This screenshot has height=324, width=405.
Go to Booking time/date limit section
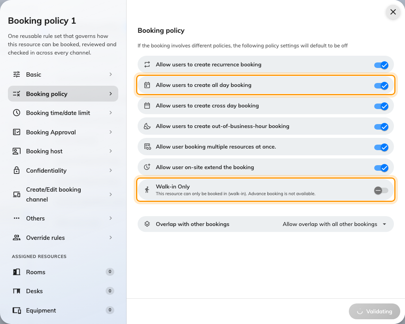coord(63,113)
